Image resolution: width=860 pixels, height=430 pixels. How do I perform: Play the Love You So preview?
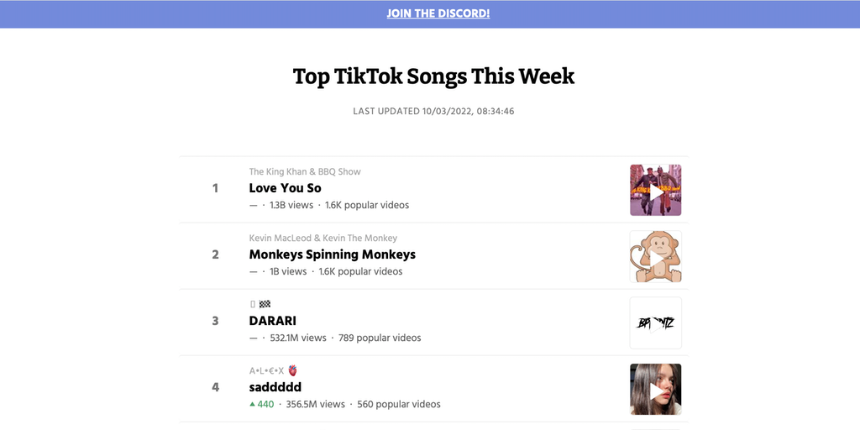655,190
